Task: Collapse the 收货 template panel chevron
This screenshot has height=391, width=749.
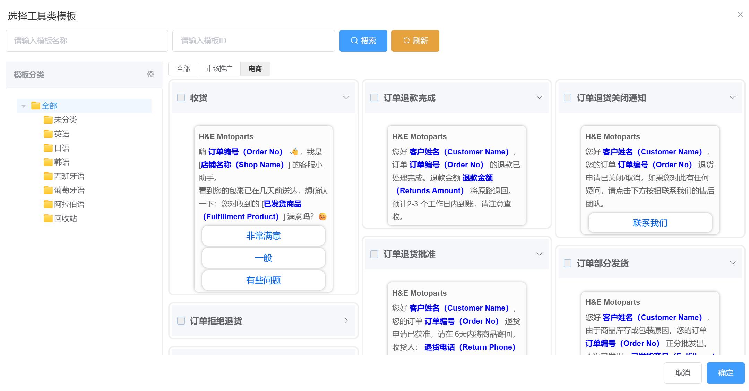Action: point(345,97)
